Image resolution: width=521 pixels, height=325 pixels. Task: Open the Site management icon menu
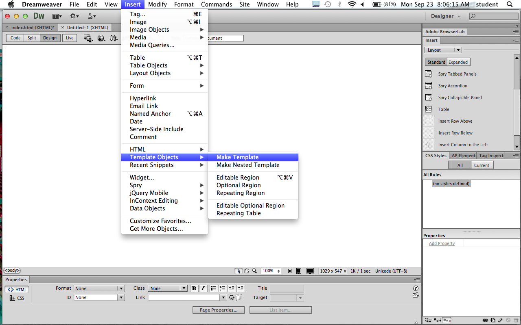pos(92,16)
